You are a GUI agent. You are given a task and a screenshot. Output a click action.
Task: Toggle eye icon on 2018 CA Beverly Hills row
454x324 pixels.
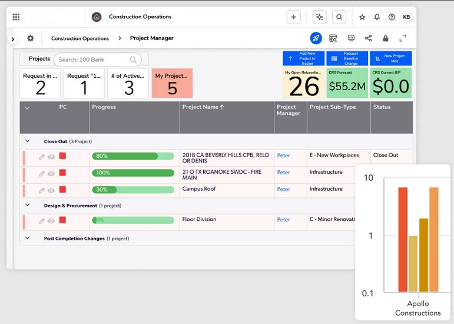pyautogui.click(x=51, y=157)
